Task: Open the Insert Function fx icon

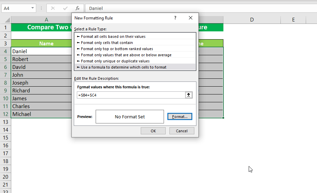Action: [x=78, y=8]
